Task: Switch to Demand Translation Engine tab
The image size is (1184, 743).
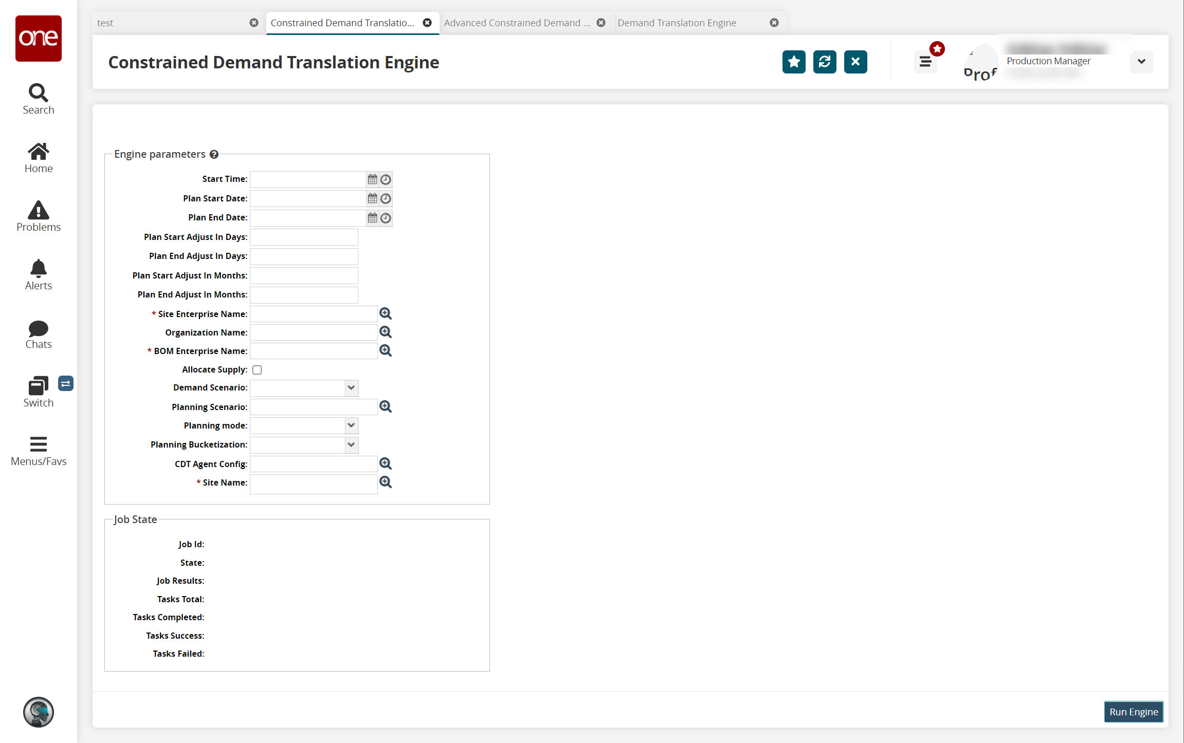Action: pyautogui.click(x=677, y=23)
